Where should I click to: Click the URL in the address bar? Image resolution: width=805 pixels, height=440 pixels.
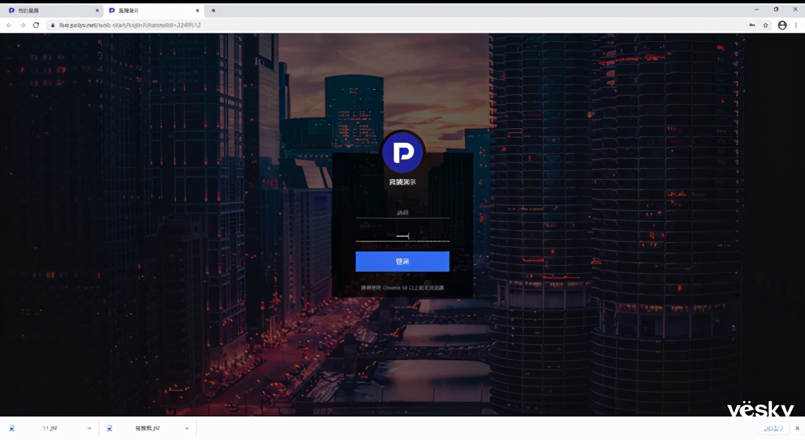click(x=130, y=25)
